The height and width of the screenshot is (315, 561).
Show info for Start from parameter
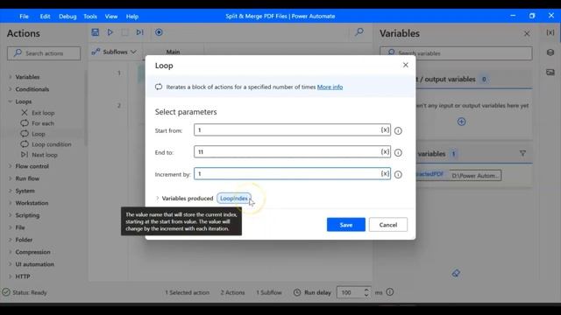point(398,130)
